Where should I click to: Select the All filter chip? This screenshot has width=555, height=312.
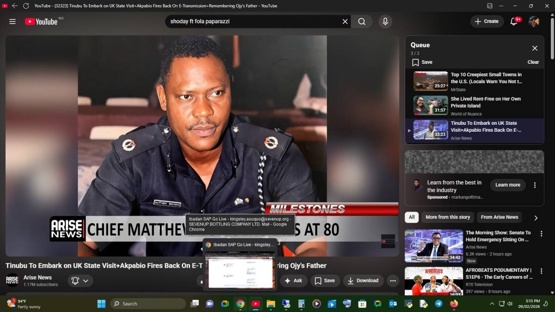coord(412,217)
